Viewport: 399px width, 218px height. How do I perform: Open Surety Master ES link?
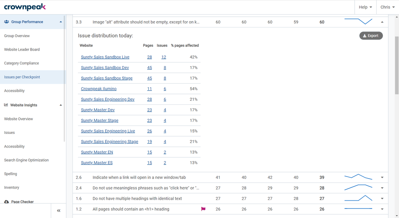[97, 163]
